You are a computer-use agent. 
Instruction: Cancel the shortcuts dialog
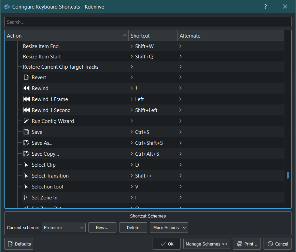(278, 244)
